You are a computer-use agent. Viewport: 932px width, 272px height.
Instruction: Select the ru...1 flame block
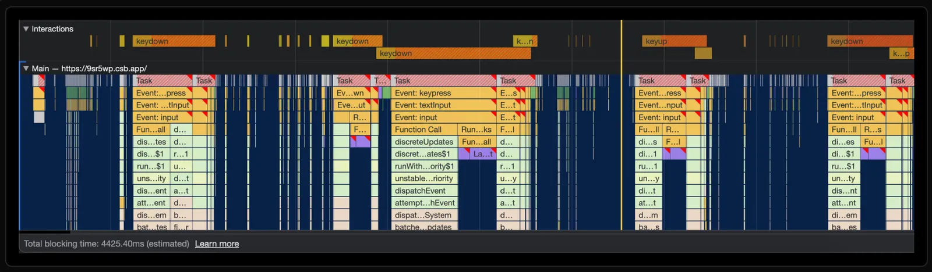click(648, 166)
